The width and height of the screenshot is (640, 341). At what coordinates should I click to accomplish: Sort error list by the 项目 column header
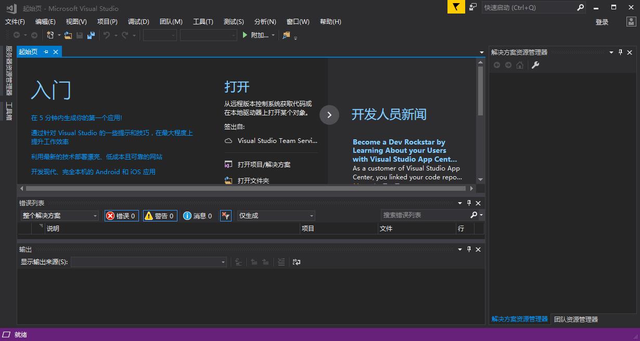[x=339, y=228]
